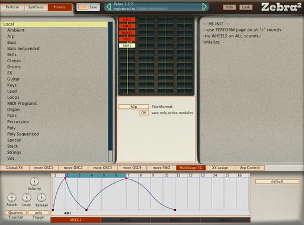The image size is (304, 225).
Task: Open the Guitar preset folder
Action: coord(14,79)
